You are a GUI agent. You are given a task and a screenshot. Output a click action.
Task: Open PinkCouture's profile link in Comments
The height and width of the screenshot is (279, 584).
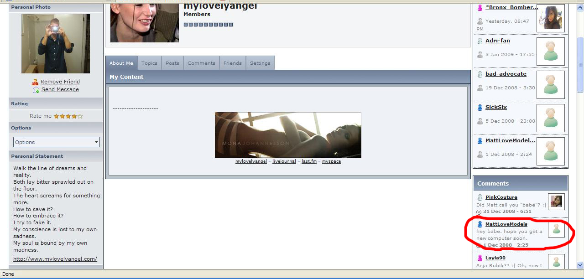click(501, 197)
